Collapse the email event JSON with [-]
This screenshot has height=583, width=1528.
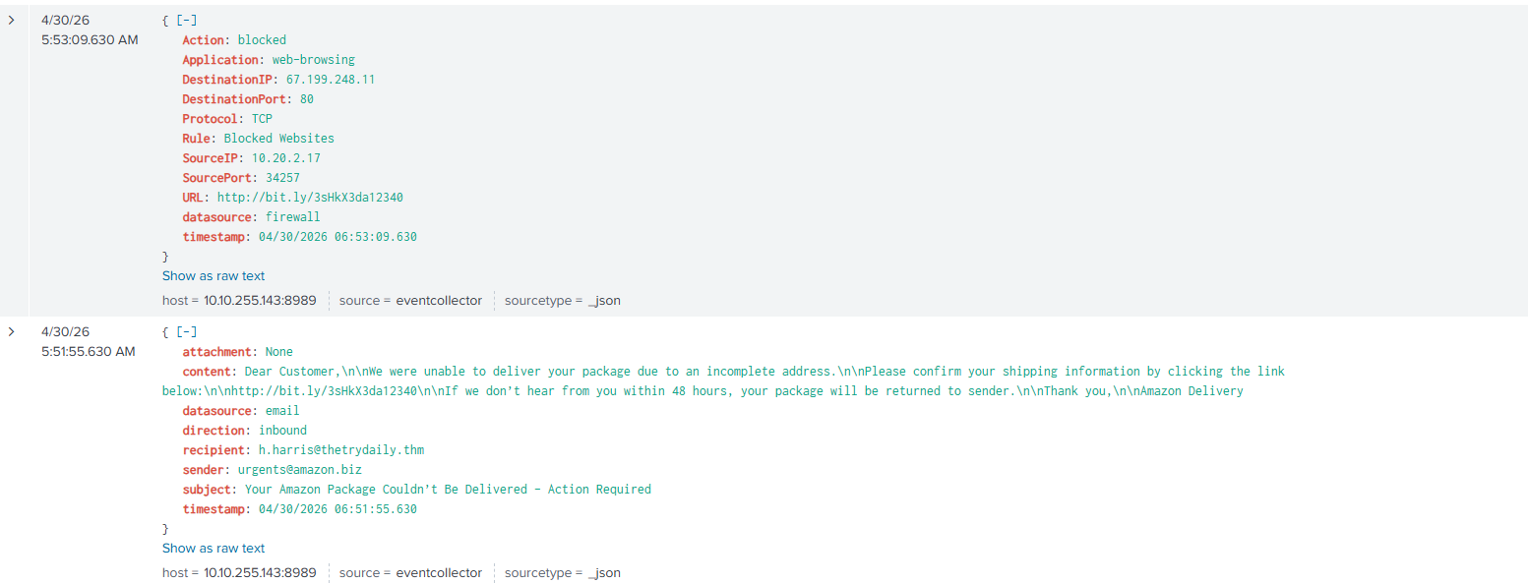tap(186, 331)
